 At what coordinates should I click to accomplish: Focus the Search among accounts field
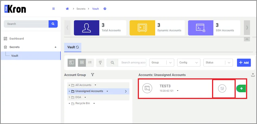tap(132, 62)
